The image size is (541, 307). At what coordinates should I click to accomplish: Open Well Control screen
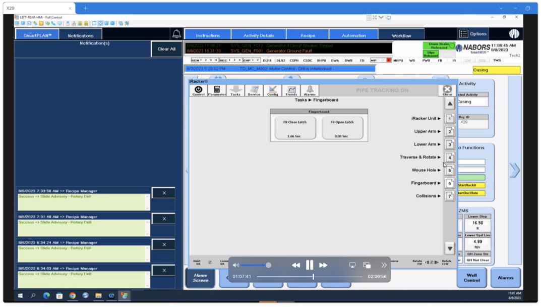(x=471, y=278)
